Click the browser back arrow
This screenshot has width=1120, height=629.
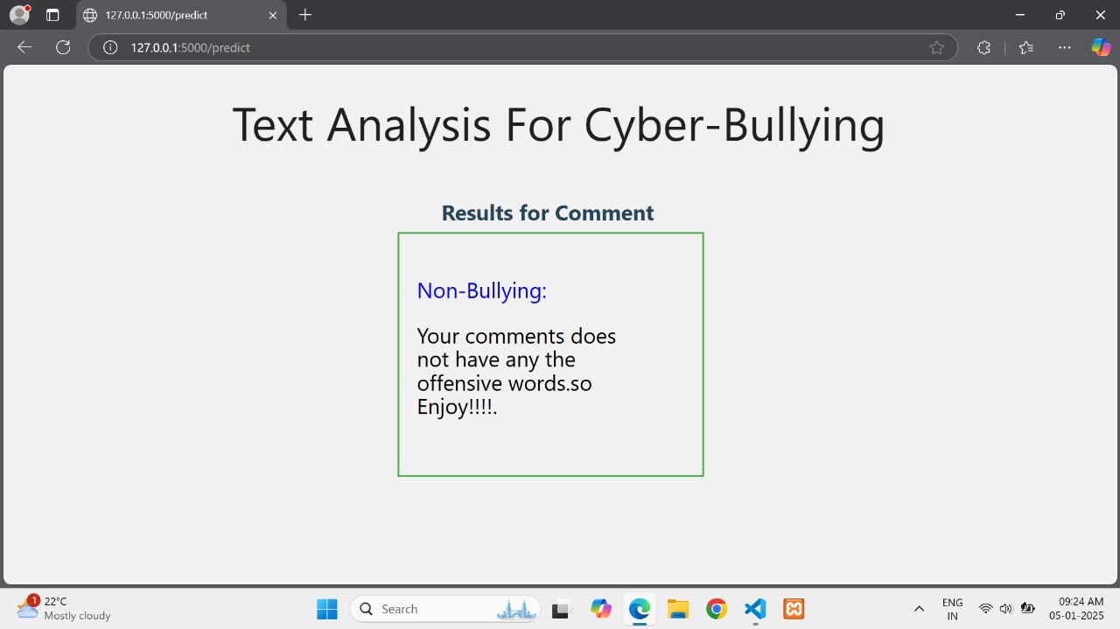click(24, 47)
